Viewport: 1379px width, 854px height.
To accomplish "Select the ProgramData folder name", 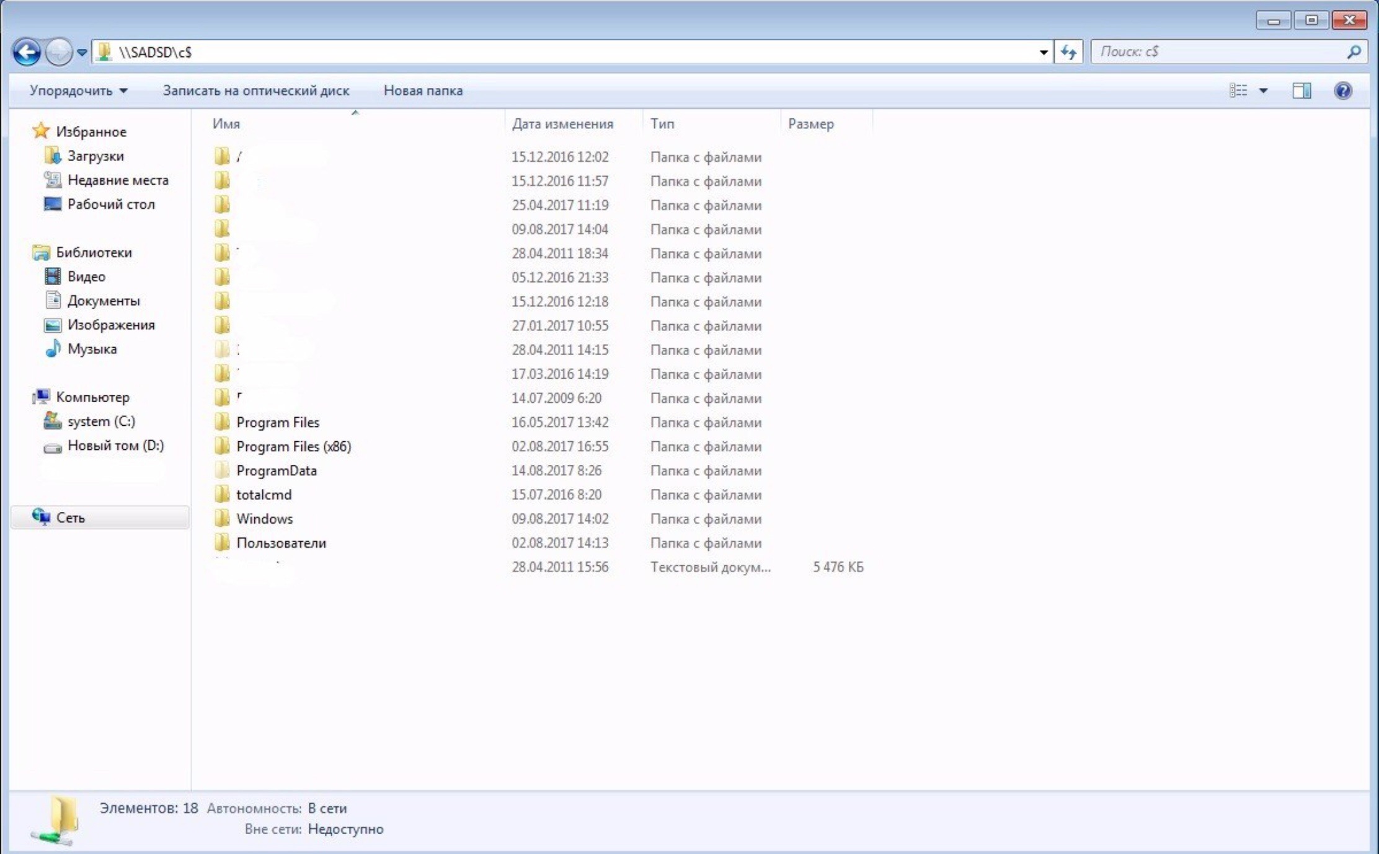I will (x=277, y=470).
